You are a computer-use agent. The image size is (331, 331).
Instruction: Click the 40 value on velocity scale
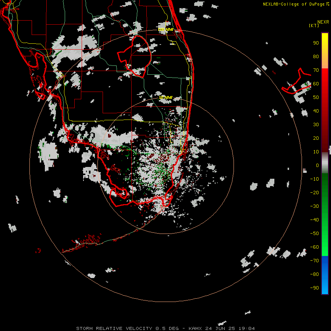tap(316, 111)
